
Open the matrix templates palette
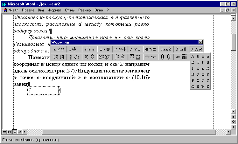coord(181,57)
